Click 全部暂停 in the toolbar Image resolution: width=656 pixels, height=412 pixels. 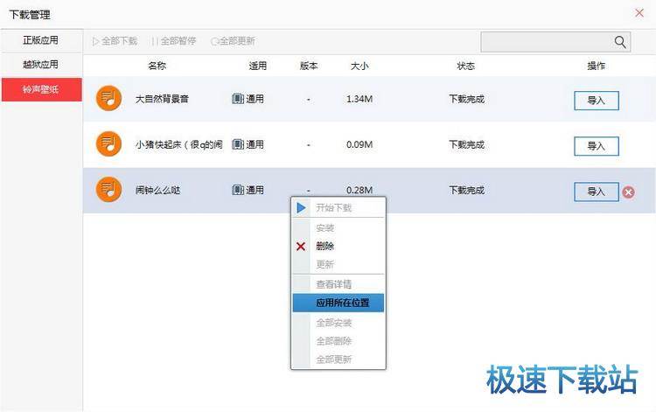[x=174, y=41]
